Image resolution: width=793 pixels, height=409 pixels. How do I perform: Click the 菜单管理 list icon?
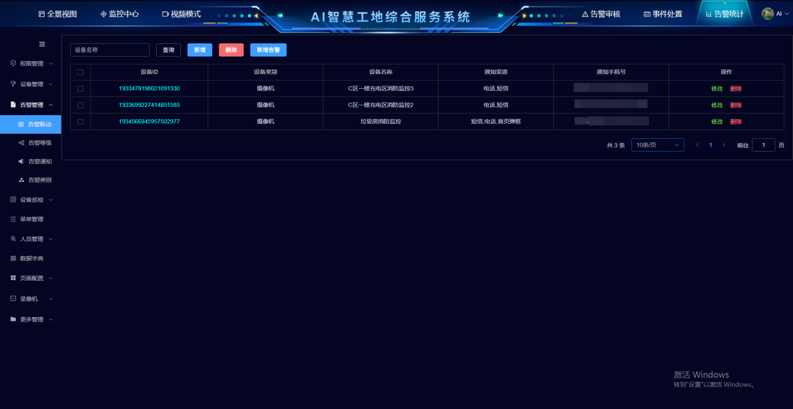click(13, 219)
